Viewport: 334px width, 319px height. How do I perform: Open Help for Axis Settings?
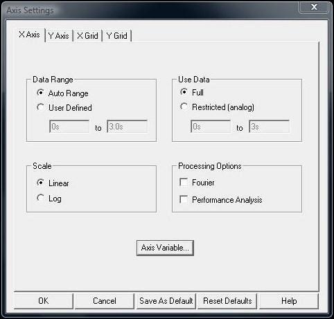(289, 301)
